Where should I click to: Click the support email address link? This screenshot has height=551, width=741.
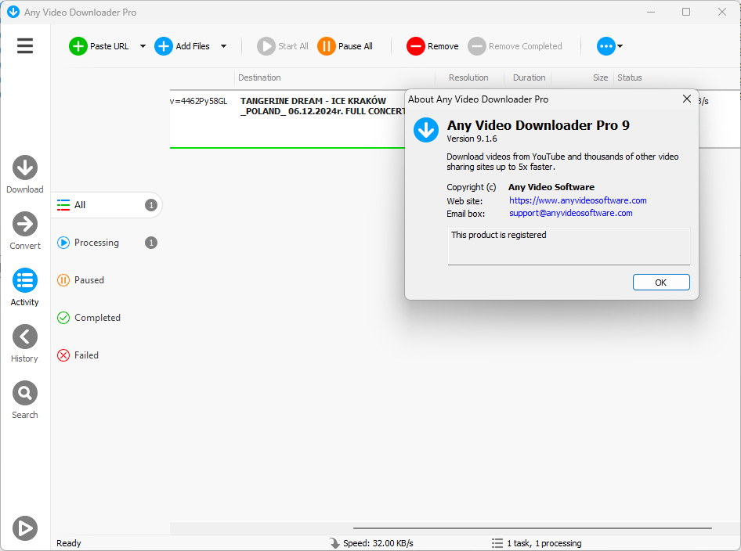pyautogui.click(x=570, y=213)
